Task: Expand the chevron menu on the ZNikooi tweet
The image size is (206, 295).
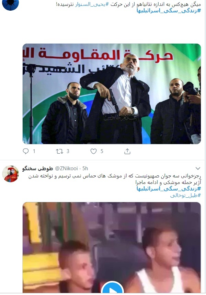Action: [x=198, y=168]
